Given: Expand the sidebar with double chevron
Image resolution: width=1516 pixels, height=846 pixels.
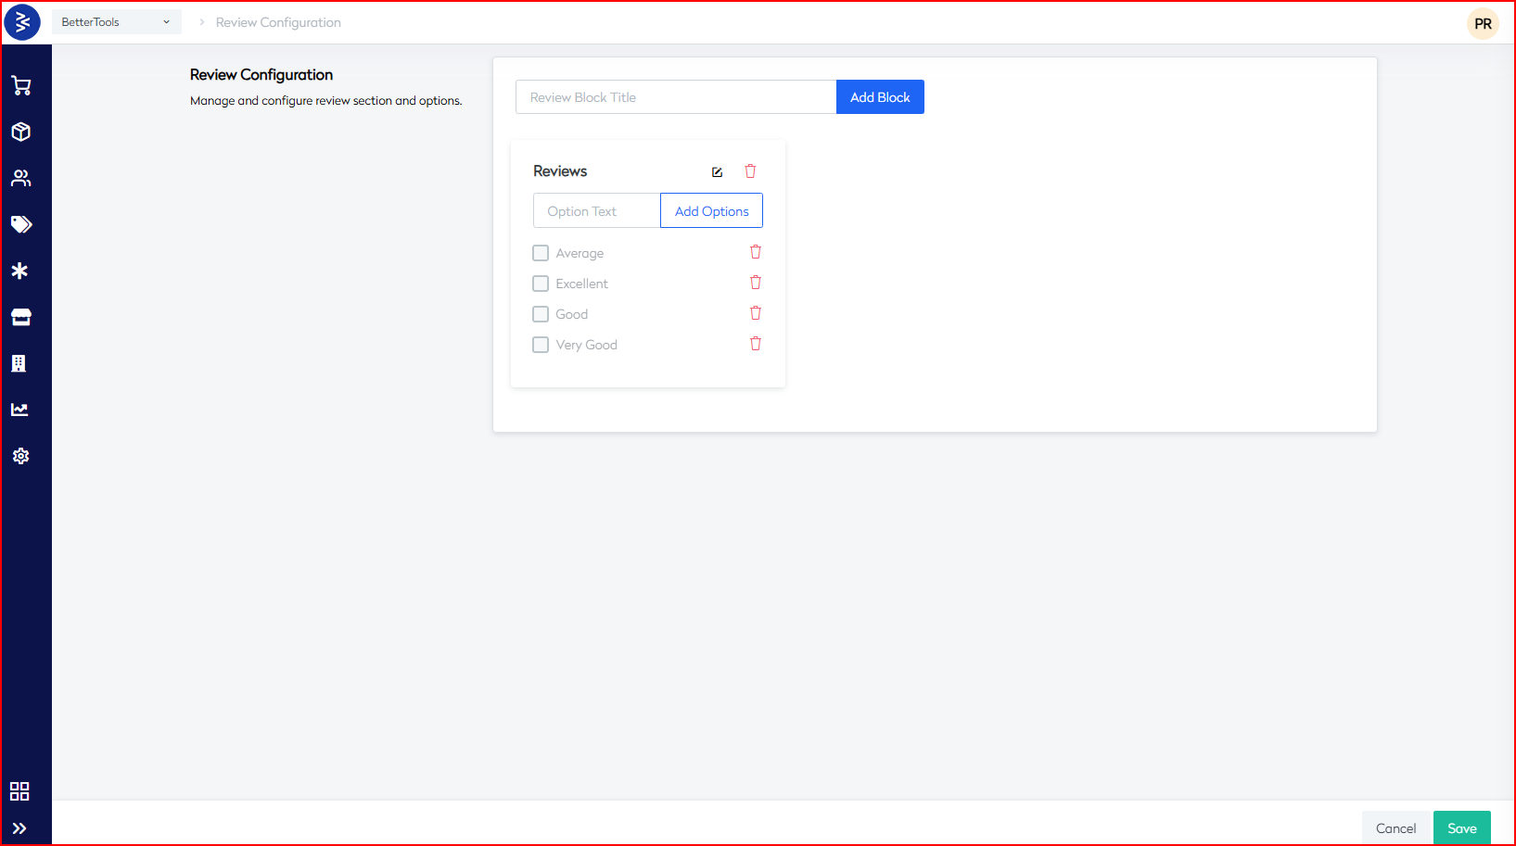Looking at the screenshot, I should tap(19, 828).
